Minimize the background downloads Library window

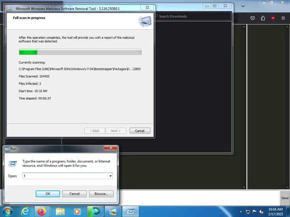[x=207, y=6]
